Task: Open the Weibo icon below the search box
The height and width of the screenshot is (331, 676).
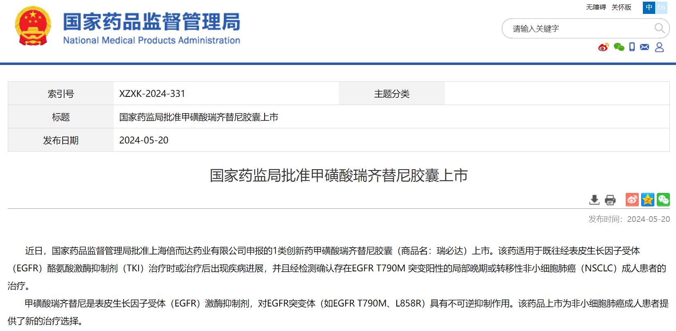Action: [x=603, y=47]
